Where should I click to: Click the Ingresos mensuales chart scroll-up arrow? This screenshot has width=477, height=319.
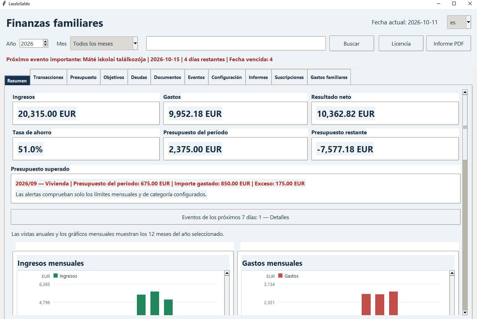click(x=227, y=273)
